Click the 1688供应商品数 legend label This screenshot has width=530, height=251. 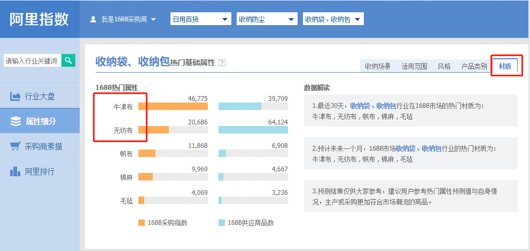[x=251, y=223]
